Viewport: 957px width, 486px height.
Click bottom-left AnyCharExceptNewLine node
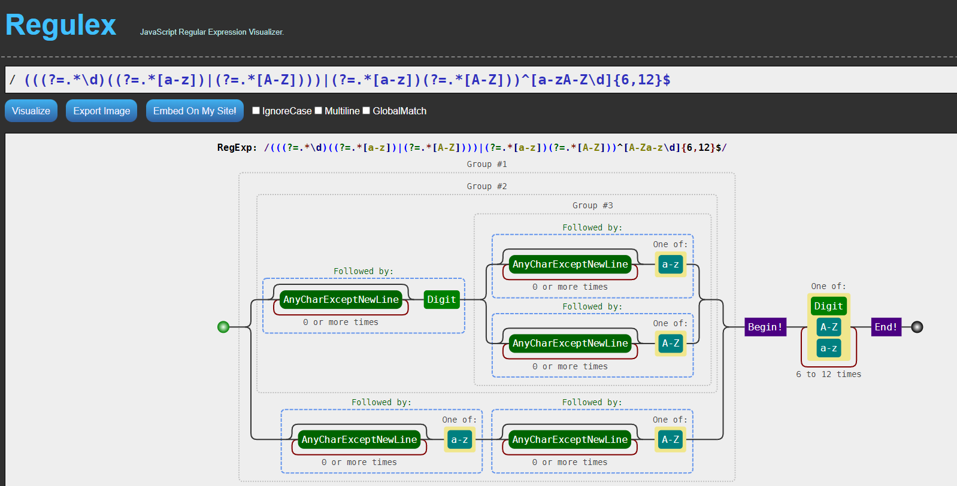(x=359, y=439)
